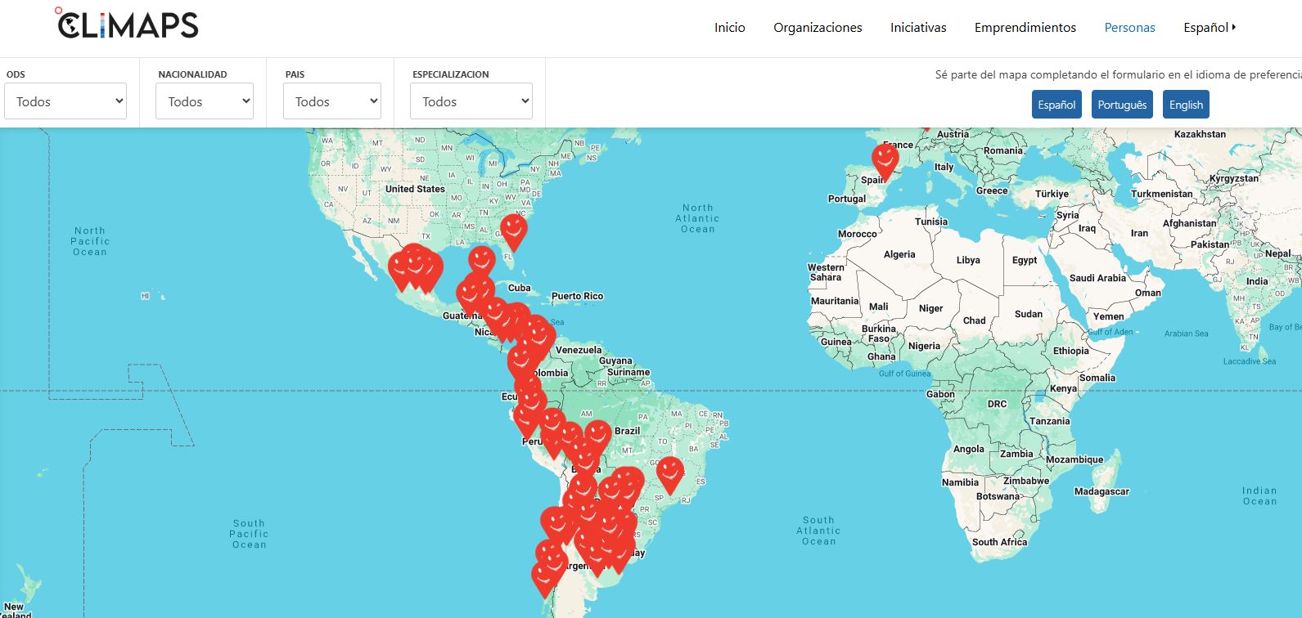Go to the Inicio page
Image resolution: width=1302 pixels, height=618 pixels.
tap(729, 28)
